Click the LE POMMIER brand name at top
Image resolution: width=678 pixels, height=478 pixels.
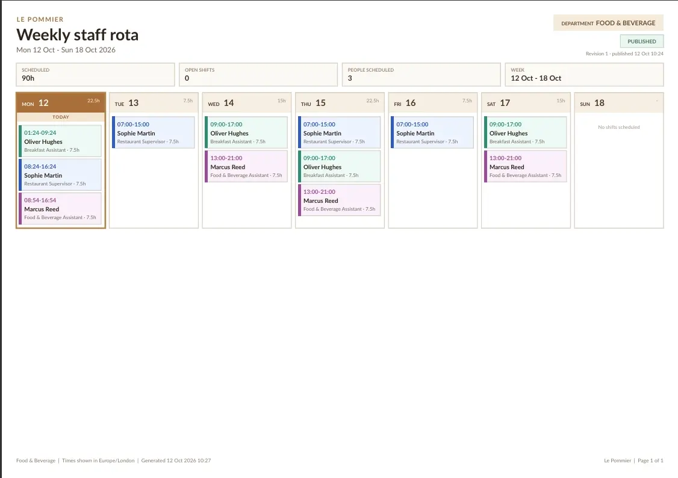pos(40,19)
